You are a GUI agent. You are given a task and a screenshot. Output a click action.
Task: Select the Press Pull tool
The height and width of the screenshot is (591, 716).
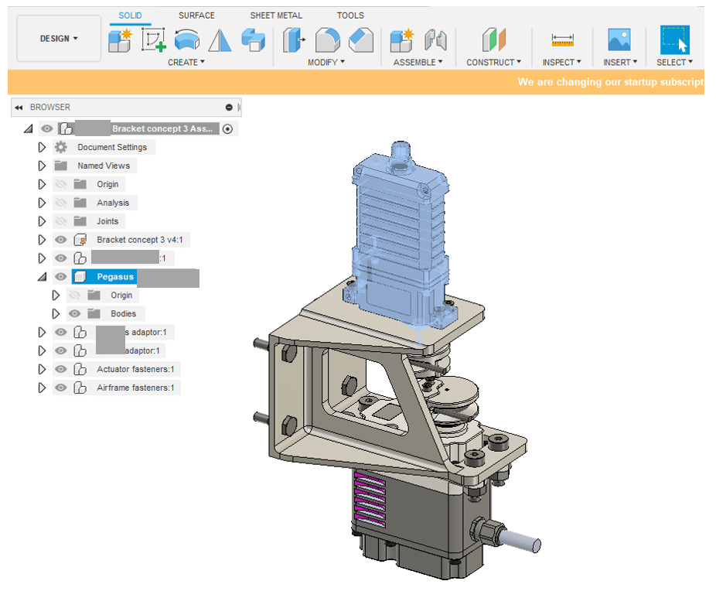pyautogui.click(x=294, y=40)
